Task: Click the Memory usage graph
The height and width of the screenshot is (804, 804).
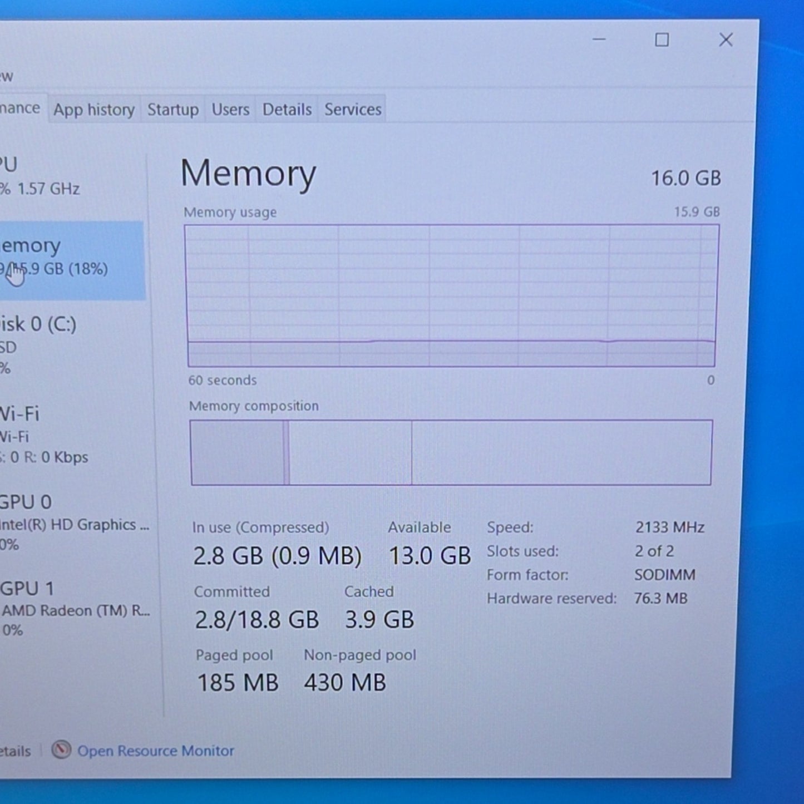Action: (x=451, y=295)
